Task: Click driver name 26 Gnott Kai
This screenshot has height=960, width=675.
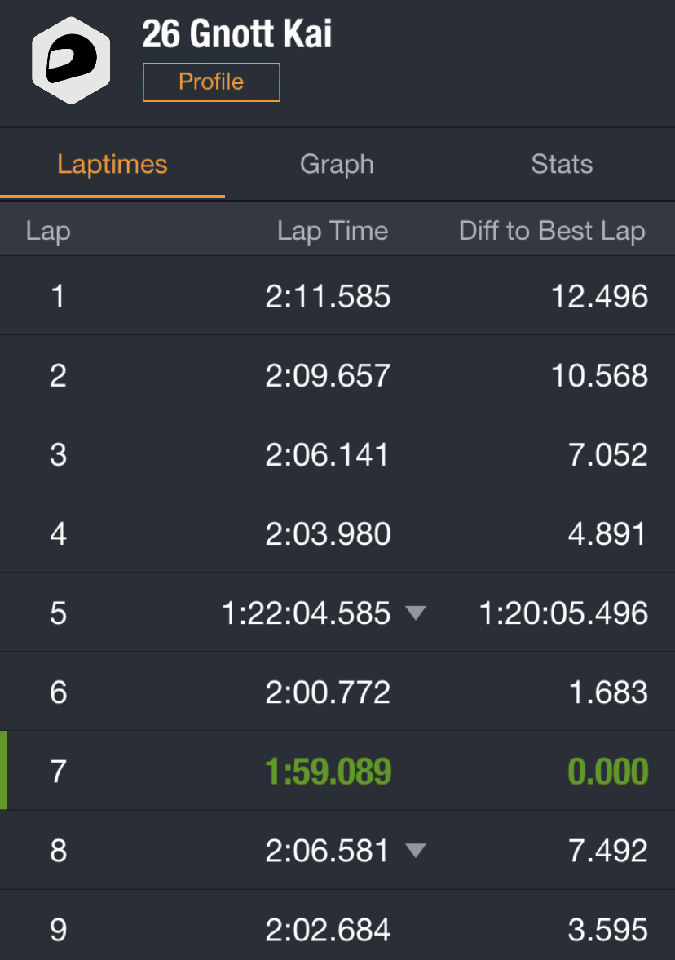Action: click(x=236, y=34)
